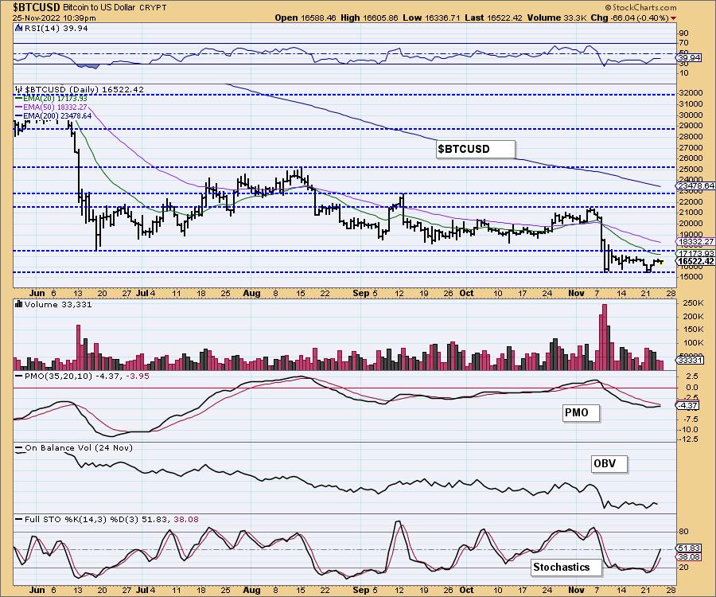
Task: Click the High 16605.86 value
Action: 369,18
